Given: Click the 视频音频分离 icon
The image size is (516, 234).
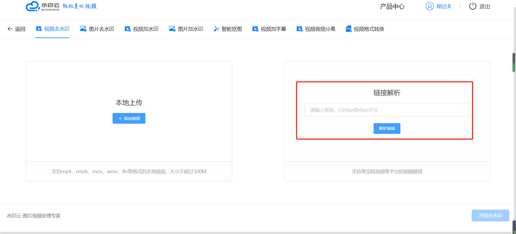Looking at the screenshot, I should coord(299,29).
